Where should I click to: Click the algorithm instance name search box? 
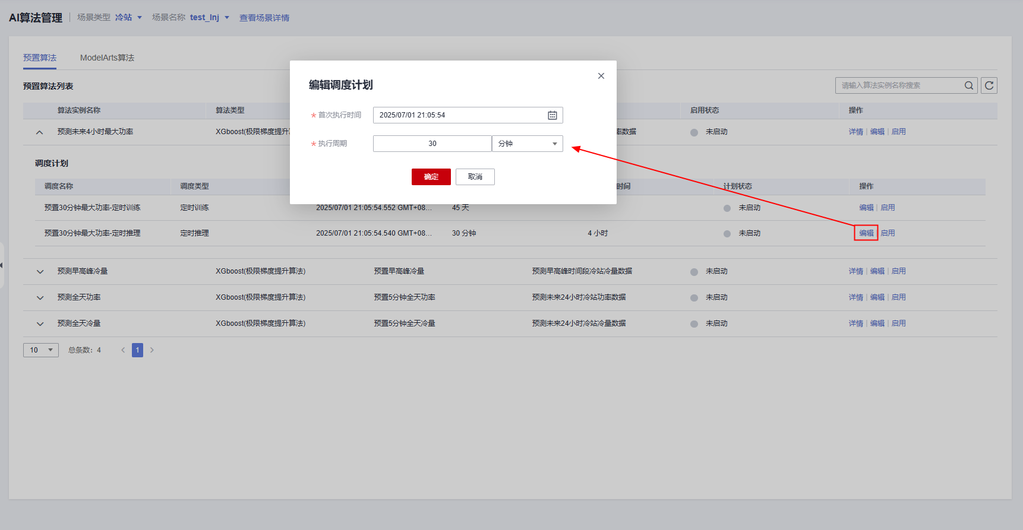[x=908, y=85]
